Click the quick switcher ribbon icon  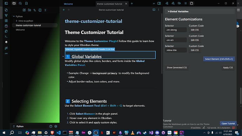coord(6,10)
